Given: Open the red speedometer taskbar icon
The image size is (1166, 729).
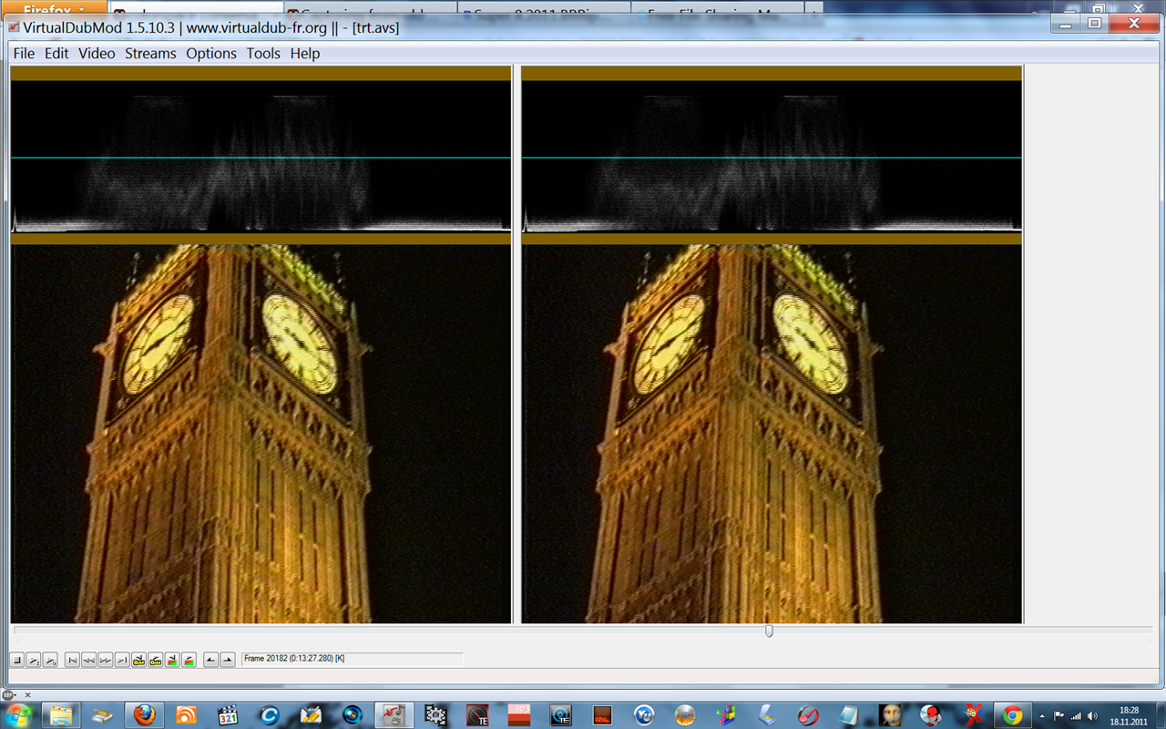Looking at the screenshot, I should pyautogui.click(x=808, y=715).
